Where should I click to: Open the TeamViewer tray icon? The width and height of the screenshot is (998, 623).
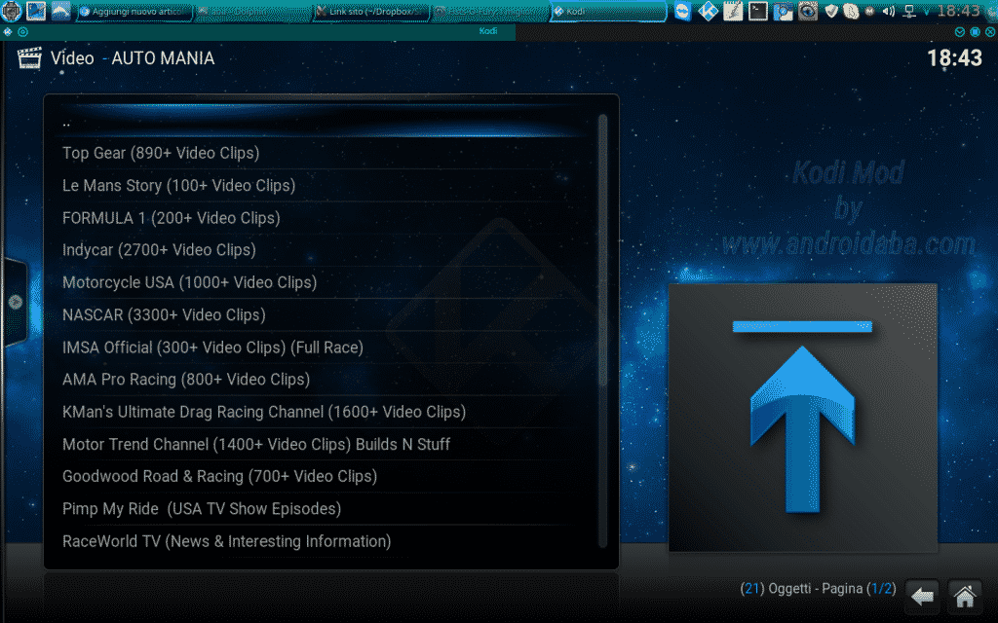point(682,11)
